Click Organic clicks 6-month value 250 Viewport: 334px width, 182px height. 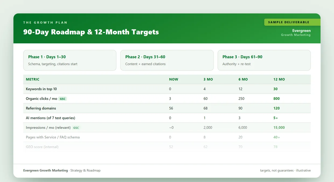point(241,99)
